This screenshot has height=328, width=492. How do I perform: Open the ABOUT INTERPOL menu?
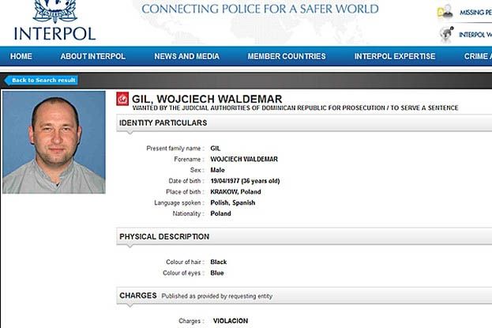click(93, 56)
